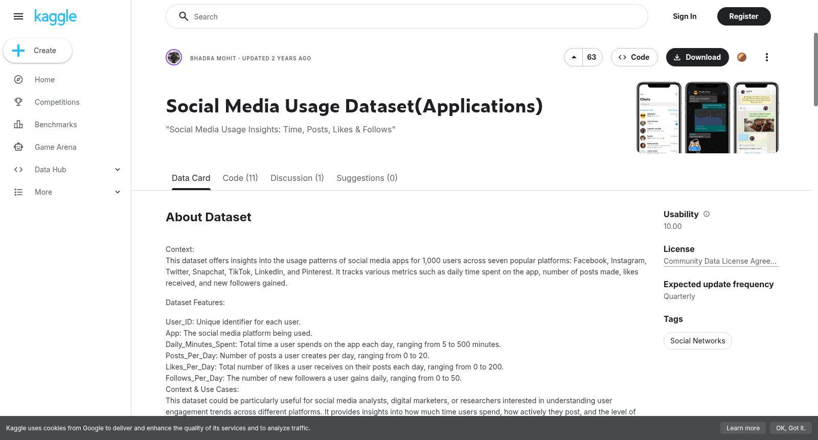Open the Game Arena page

pyautogui.click(x=56, y=147)
